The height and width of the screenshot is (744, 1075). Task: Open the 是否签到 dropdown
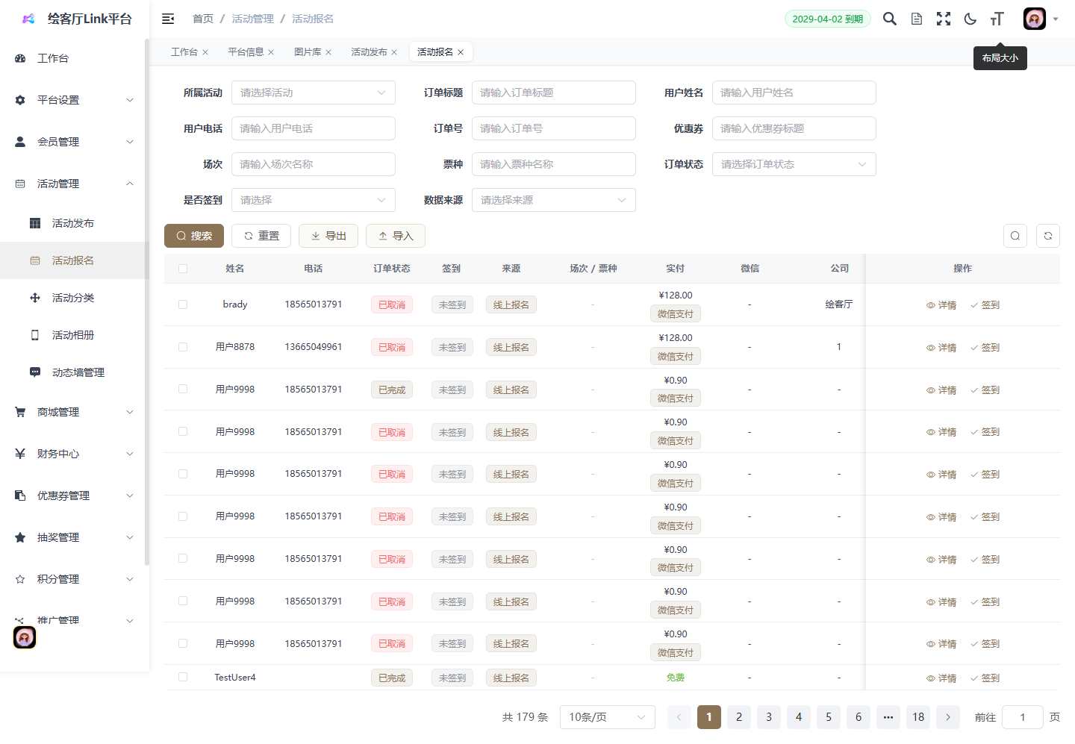pyautogui.click(x=314, y=200)
